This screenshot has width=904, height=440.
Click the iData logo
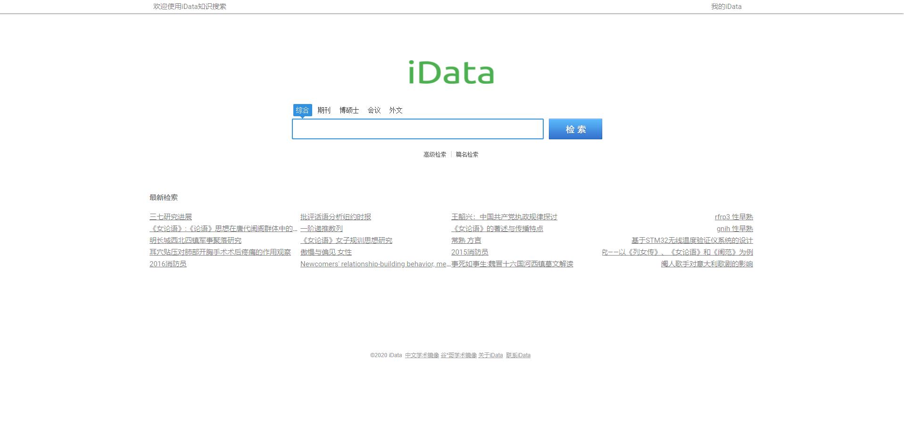pos(450,72)
